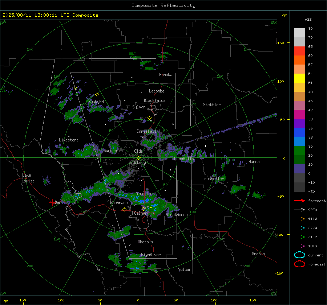Click the Ponoka town label
327x305 pixels.
click(x=166, y=75)
